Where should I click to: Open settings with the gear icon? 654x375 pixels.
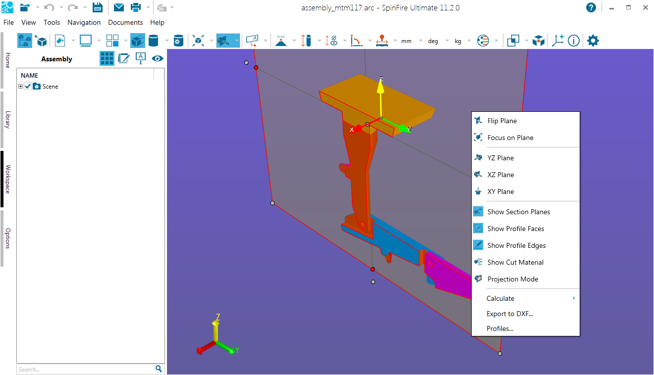coord(593,41)
